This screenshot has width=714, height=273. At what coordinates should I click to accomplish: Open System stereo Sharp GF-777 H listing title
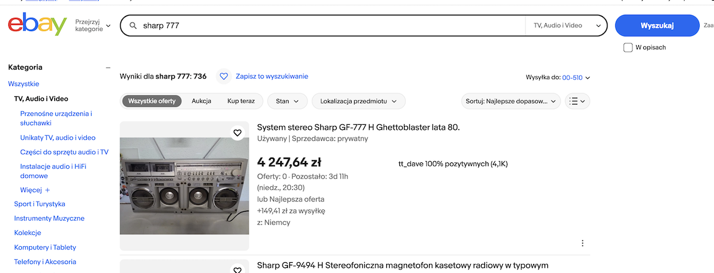click(x=358, y=127)
